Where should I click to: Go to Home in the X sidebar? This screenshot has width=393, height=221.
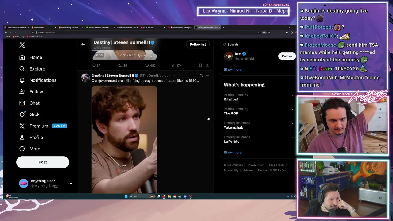(x=31, y=57)
